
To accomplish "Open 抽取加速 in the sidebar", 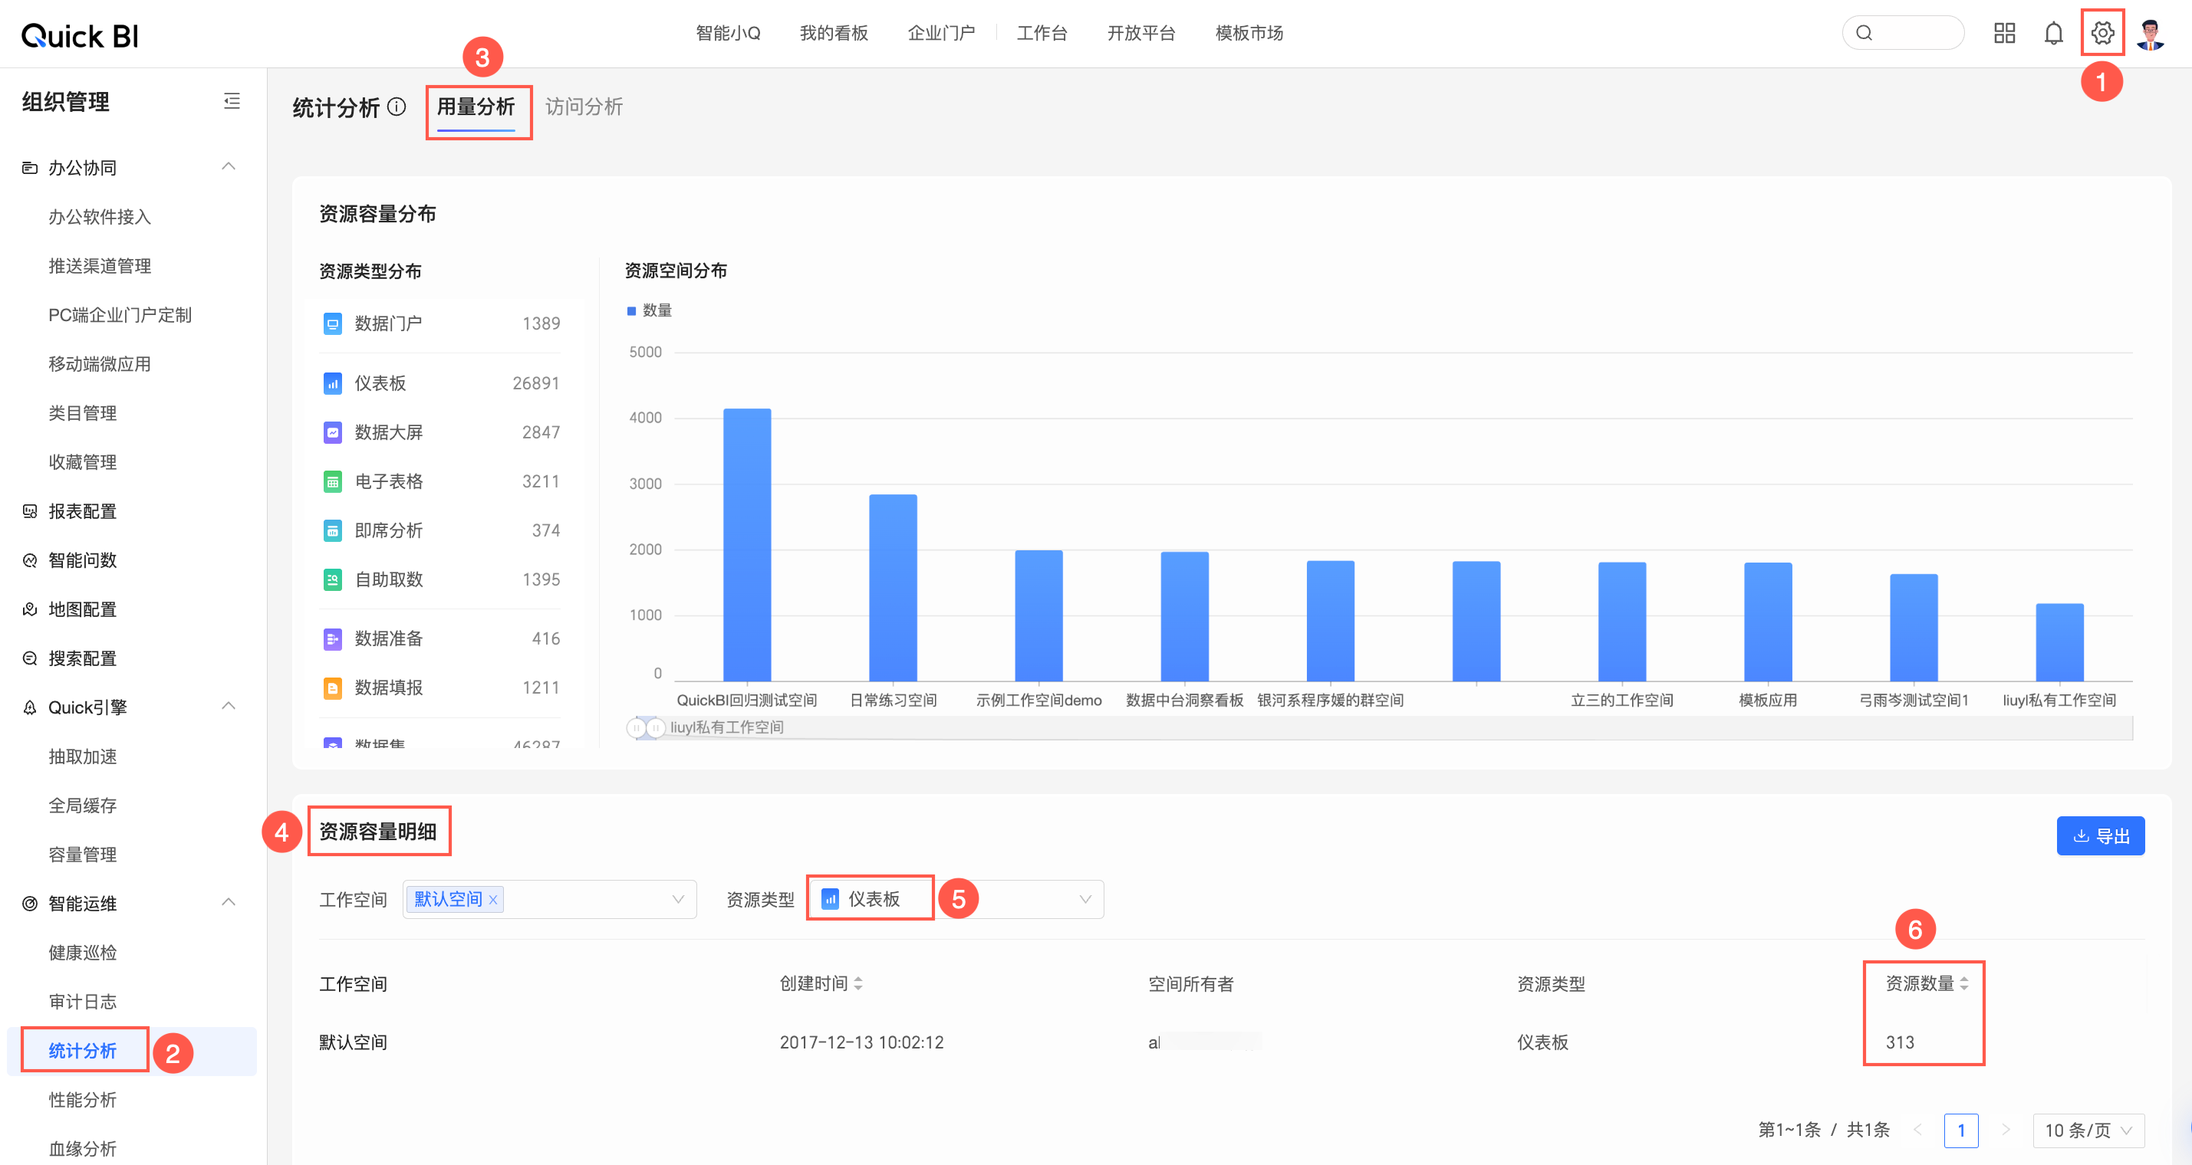I will click(83, 756).
